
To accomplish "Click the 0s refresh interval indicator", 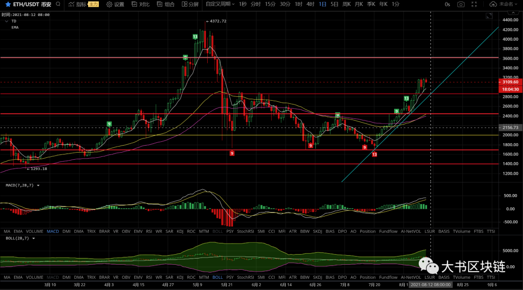I will 447,4.
